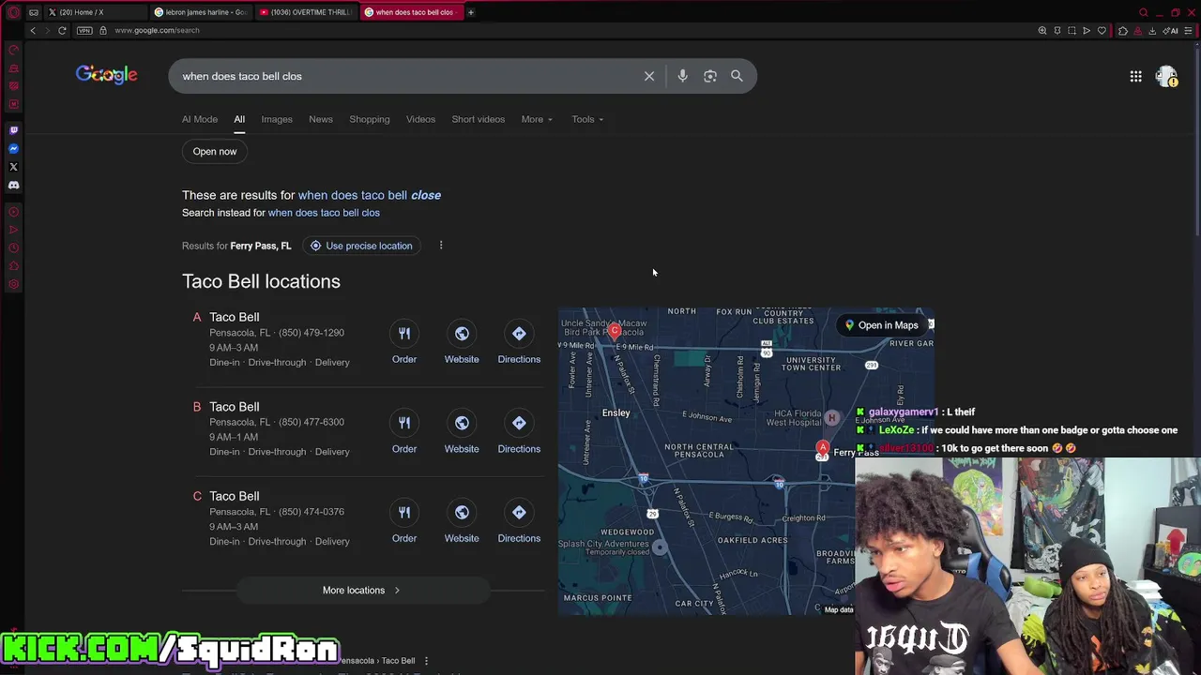
Task: Open Discord from the browser sidebar
Action: [13, 186]
